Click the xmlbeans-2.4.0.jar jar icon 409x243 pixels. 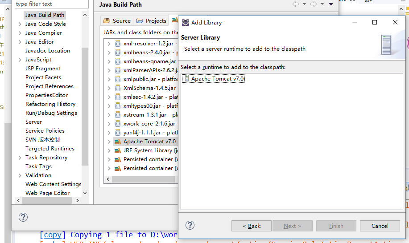pos(118,53)
